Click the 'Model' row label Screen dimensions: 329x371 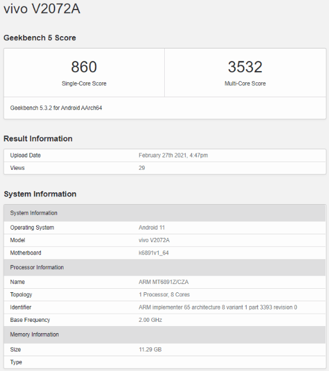(18, 240)
